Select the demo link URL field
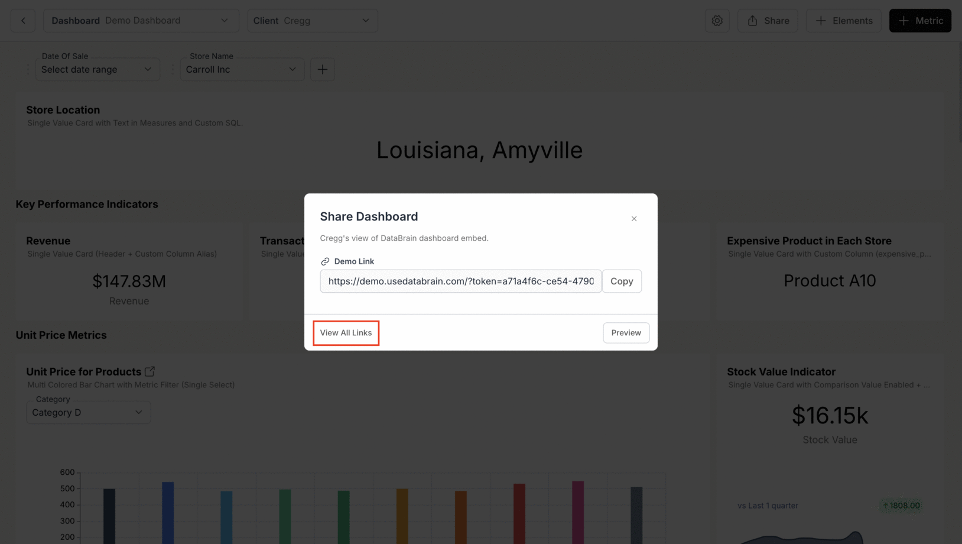 point(460,281)
